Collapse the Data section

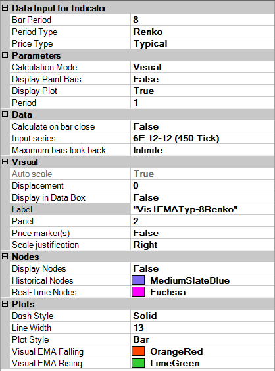(5, 114)
